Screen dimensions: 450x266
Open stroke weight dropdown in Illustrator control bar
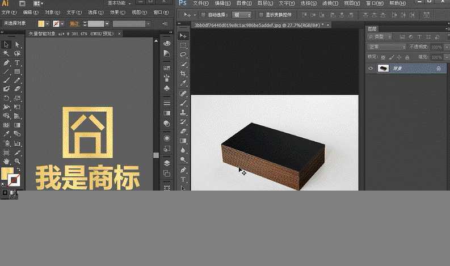pos(107,24)
